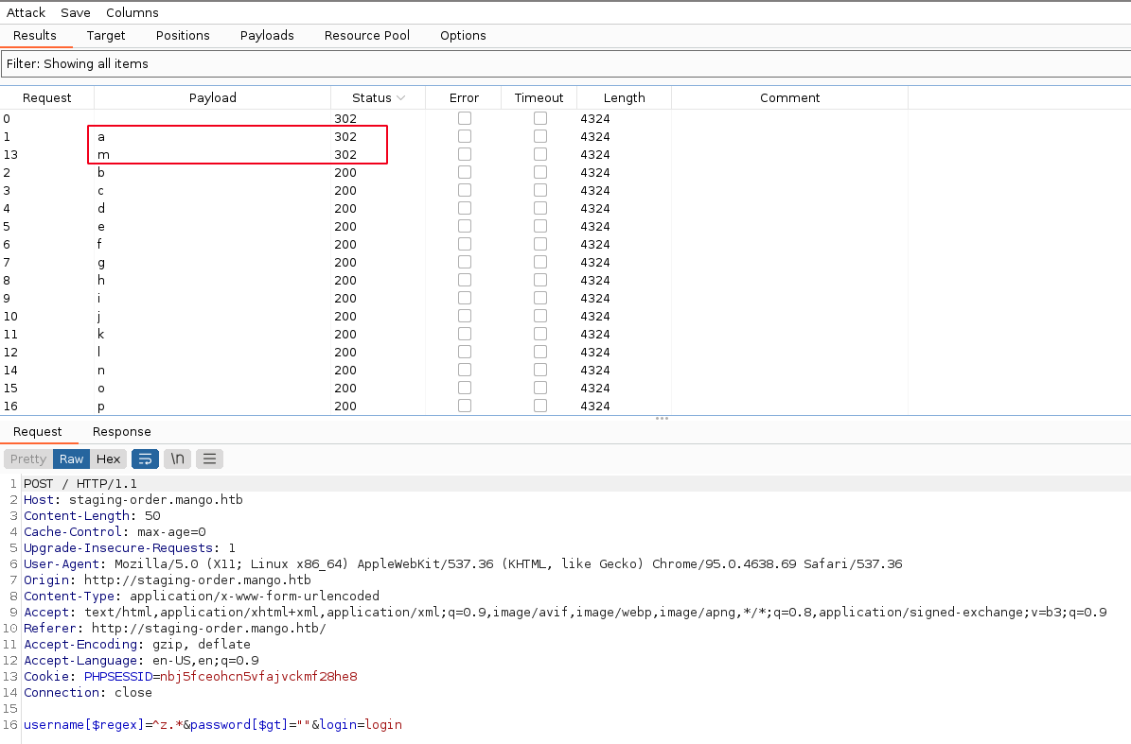This screenshot has height=744, width=1131.
Task: Click the filter bar showing all items
Action: (565, 63)
